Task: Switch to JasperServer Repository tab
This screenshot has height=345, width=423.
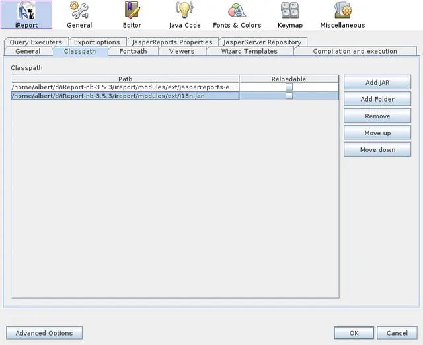Action: pyautogui.click(x=262, y=42)
